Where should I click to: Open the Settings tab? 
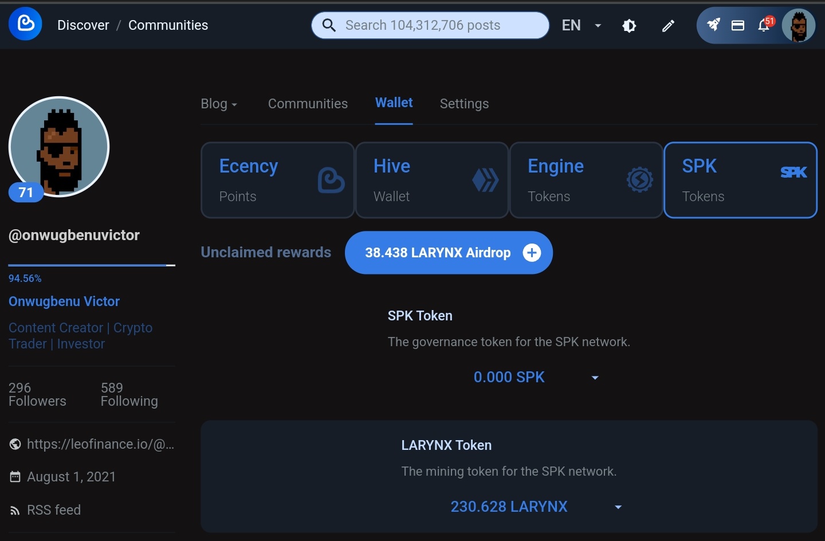click(x=464, y=104)
